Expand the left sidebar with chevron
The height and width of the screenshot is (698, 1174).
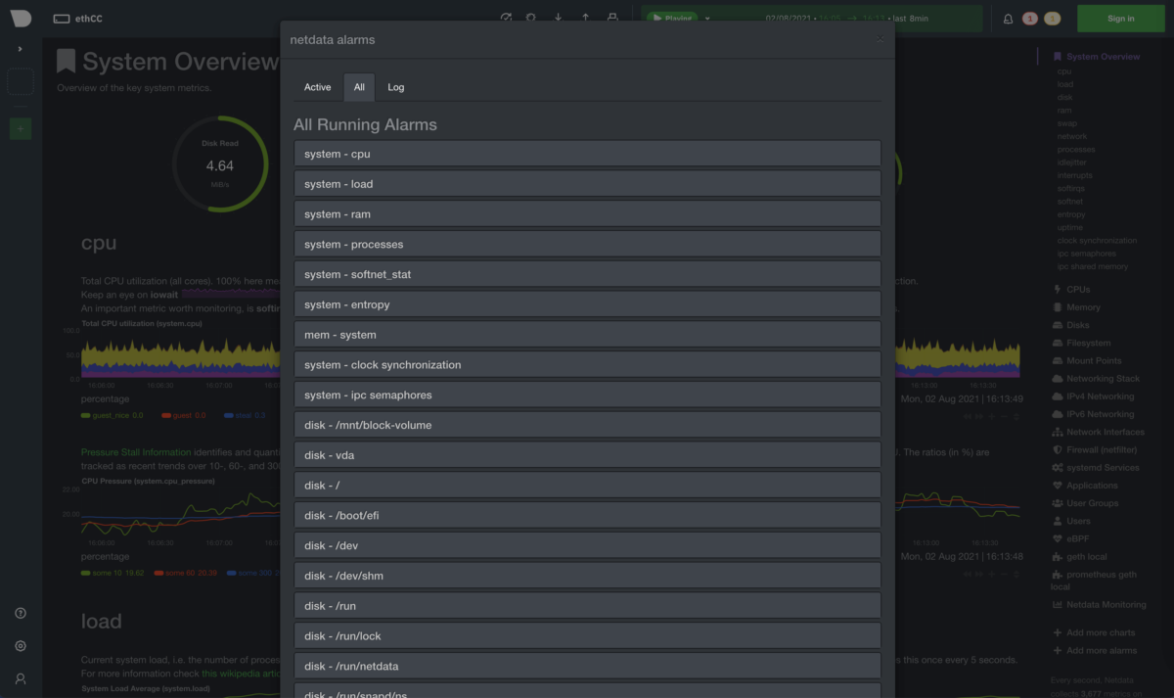(21, 49)
